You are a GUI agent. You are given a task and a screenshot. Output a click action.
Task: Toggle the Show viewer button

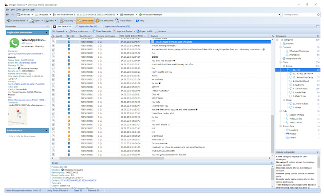pos(85,21)
